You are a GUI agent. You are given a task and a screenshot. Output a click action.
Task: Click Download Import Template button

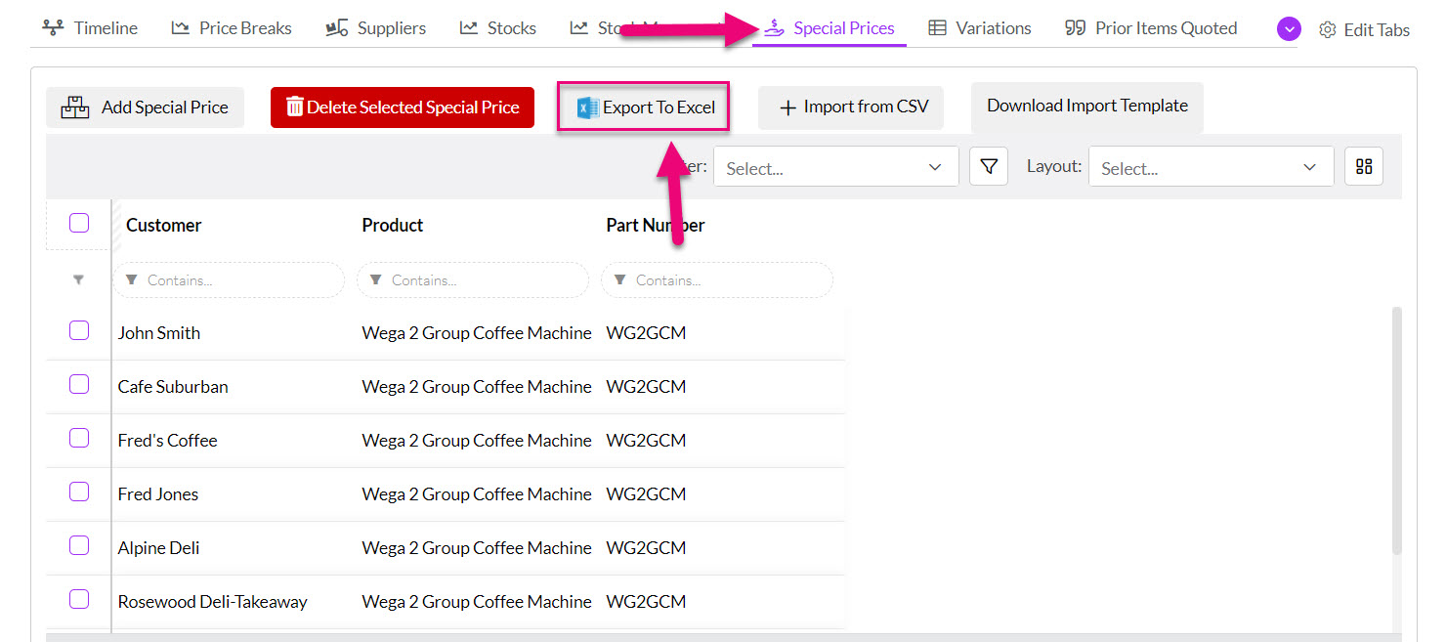(1086, 106)
